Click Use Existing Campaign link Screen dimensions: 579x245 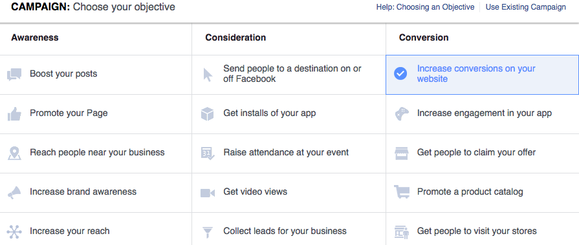pos(525,7)
